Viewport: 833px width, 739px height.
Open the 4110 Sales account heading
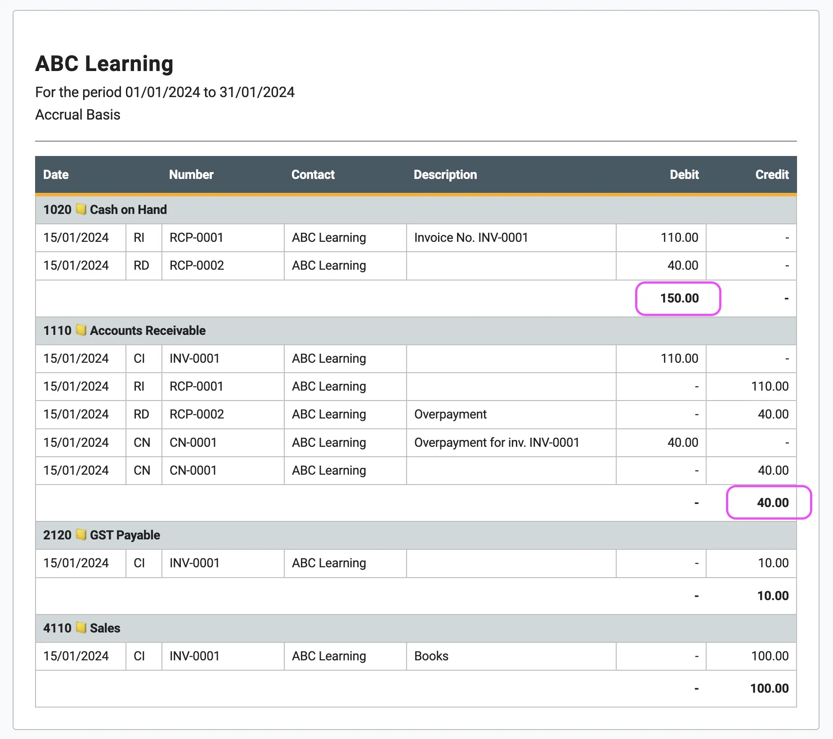coord(82,628)
